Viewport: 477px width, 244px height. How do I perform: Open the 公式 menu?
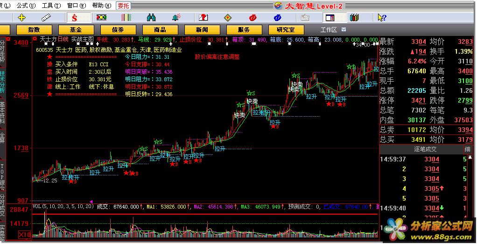click(25, 6)
